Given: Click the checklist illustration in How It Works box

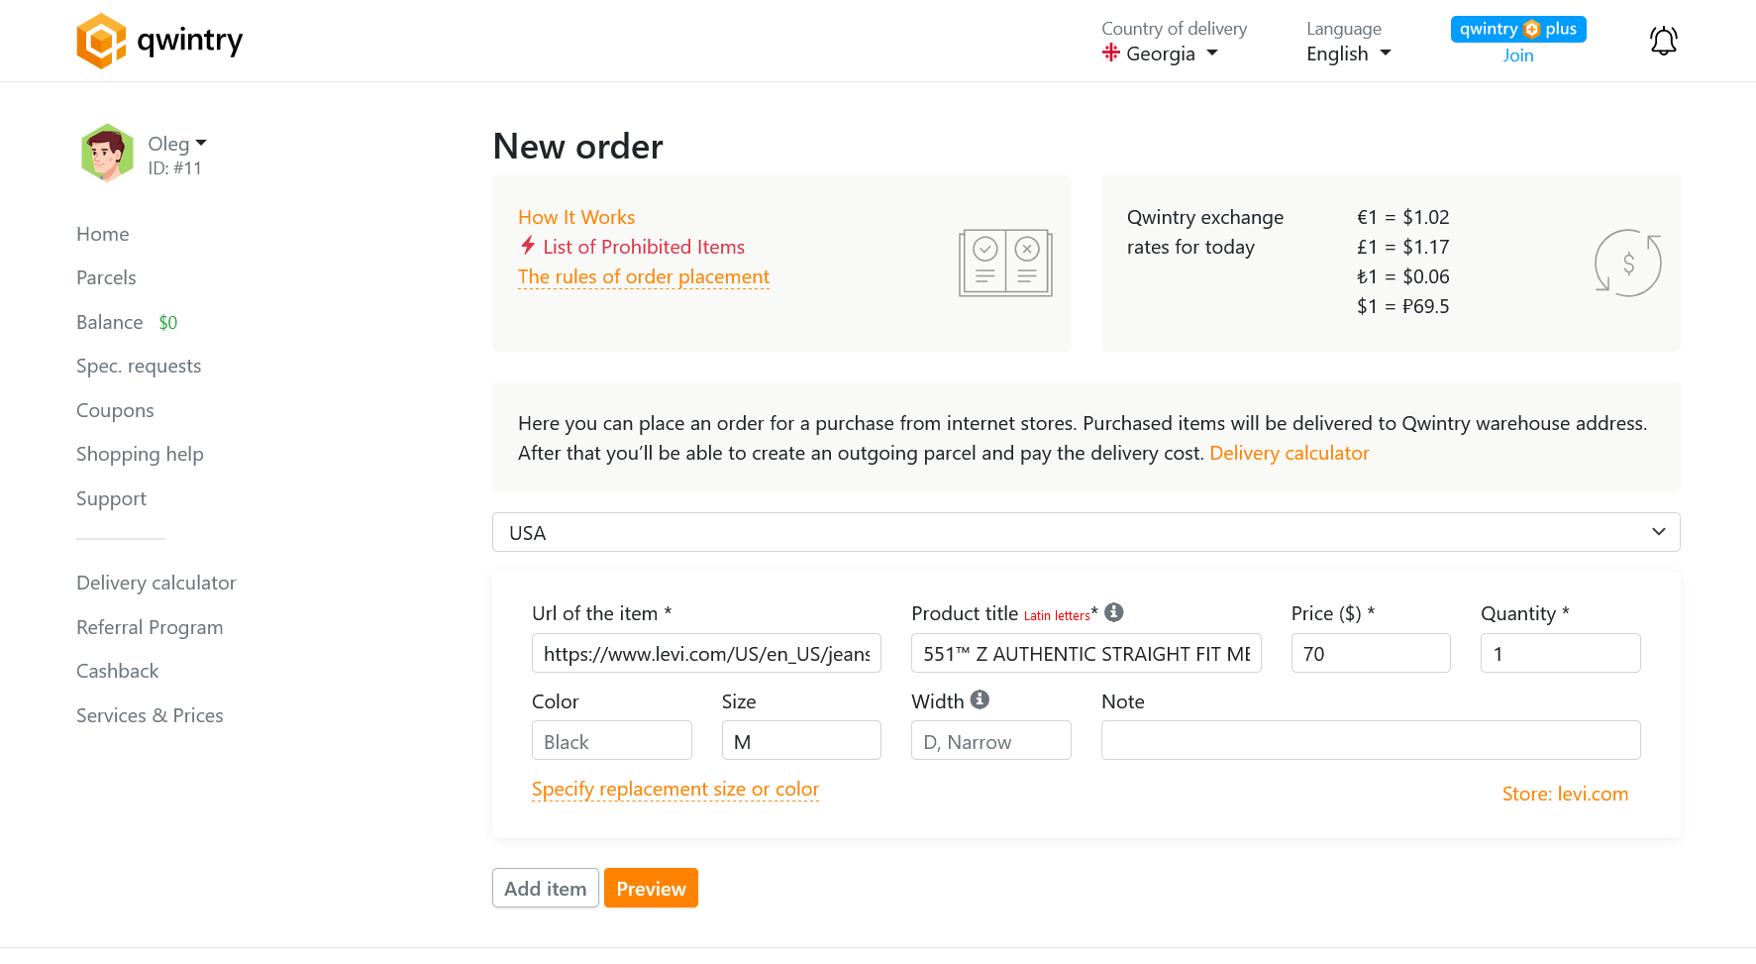Looking at the screenshot, I should [x=1004, y=263].
